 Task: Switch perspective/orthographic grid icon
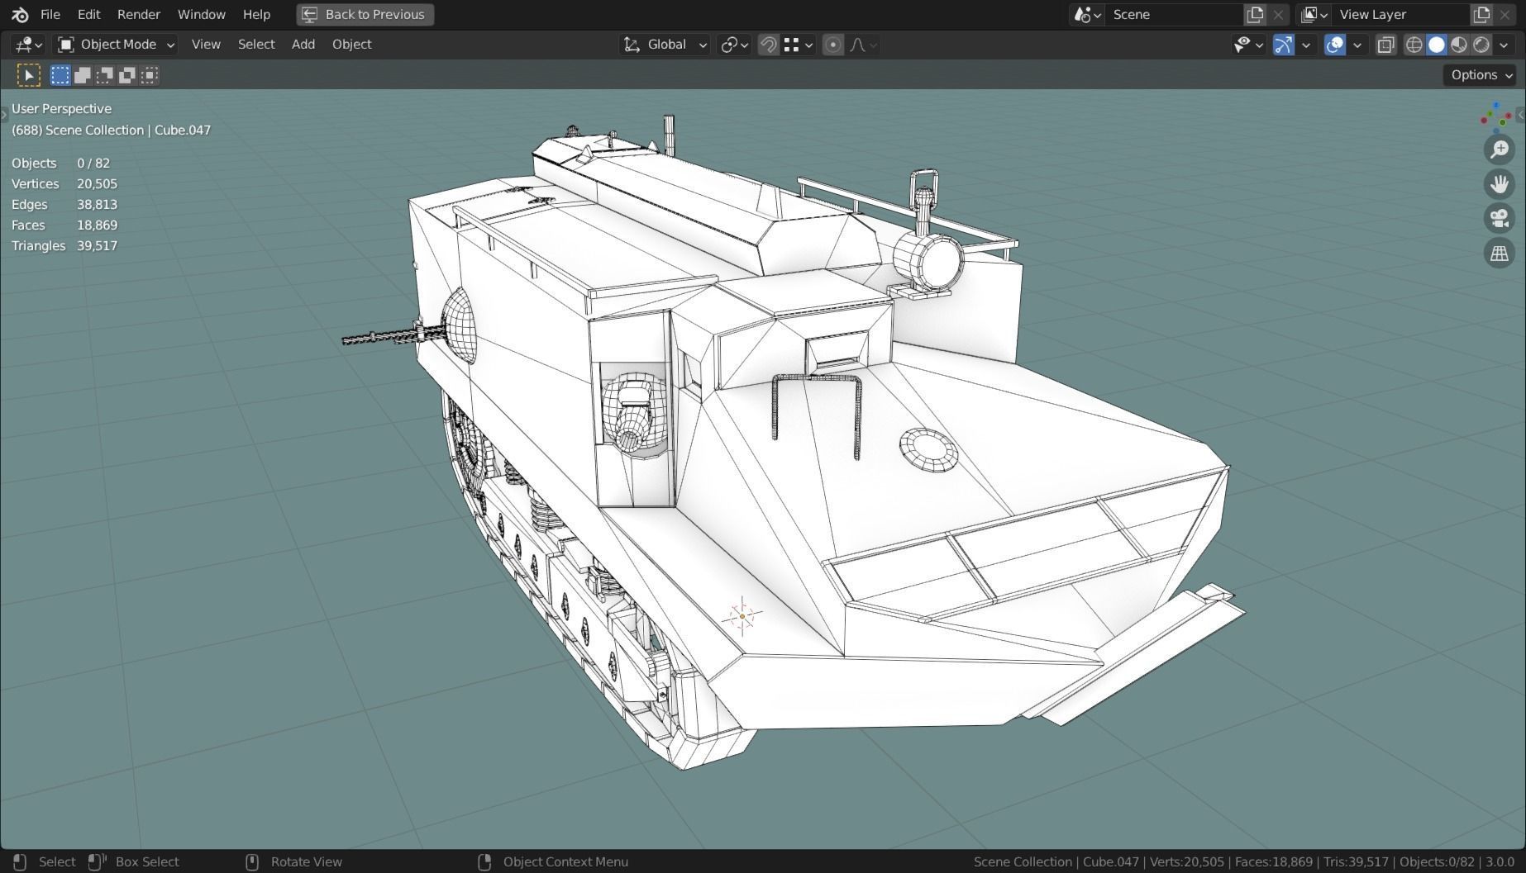point(1499,254)
